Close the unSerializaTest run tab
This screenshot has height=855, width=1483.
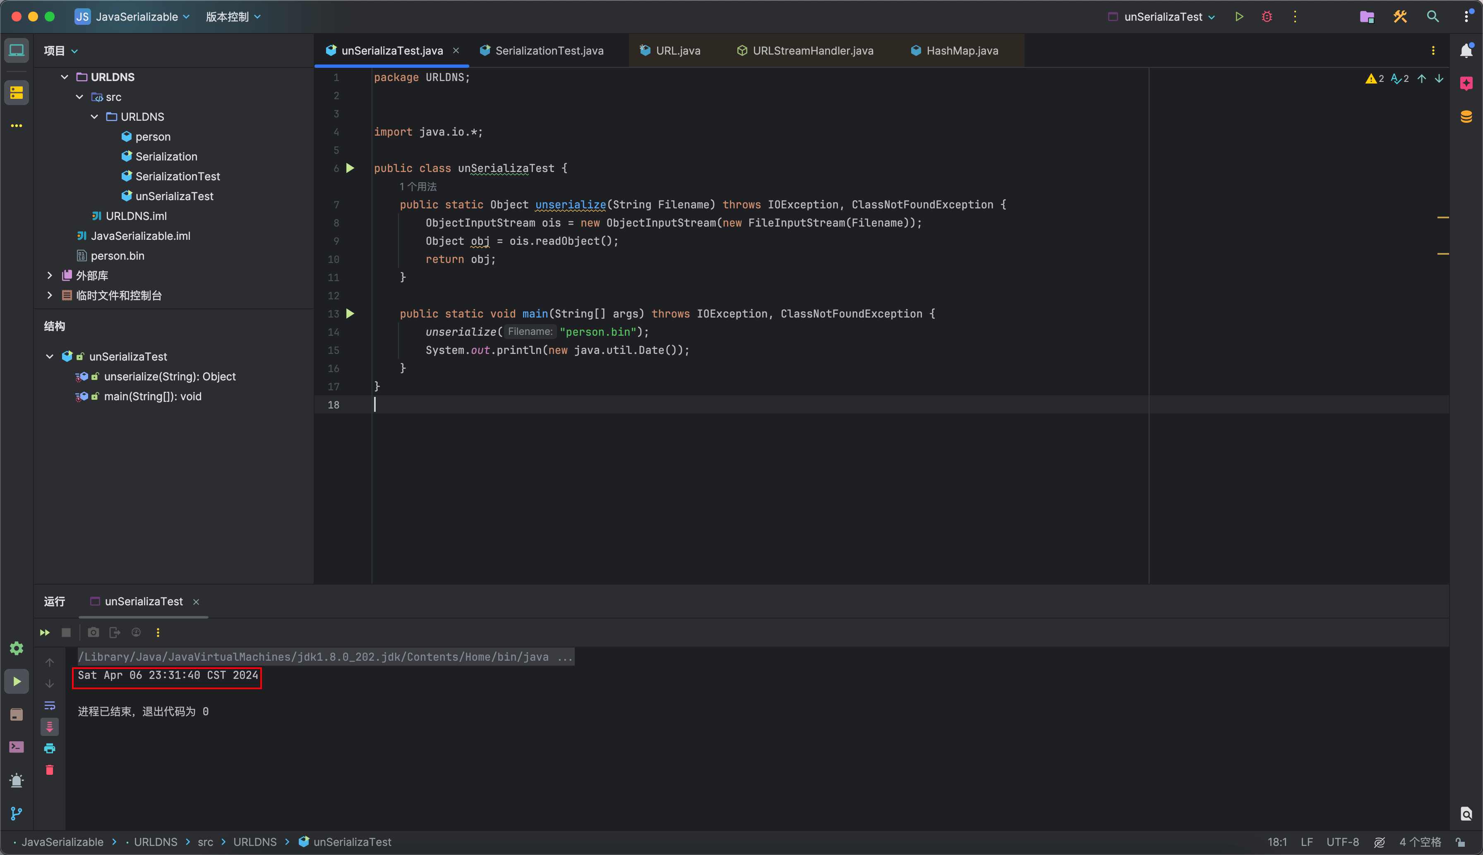(x=196, y=602)
